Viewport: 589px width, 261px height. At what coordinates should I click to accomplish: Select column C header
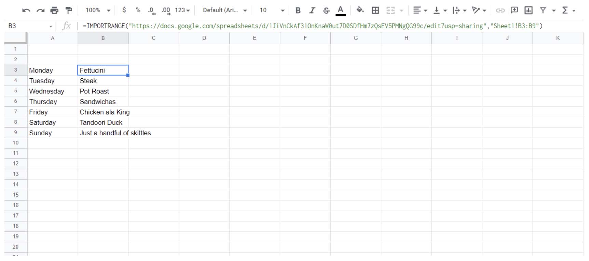(x=154, y=38)
